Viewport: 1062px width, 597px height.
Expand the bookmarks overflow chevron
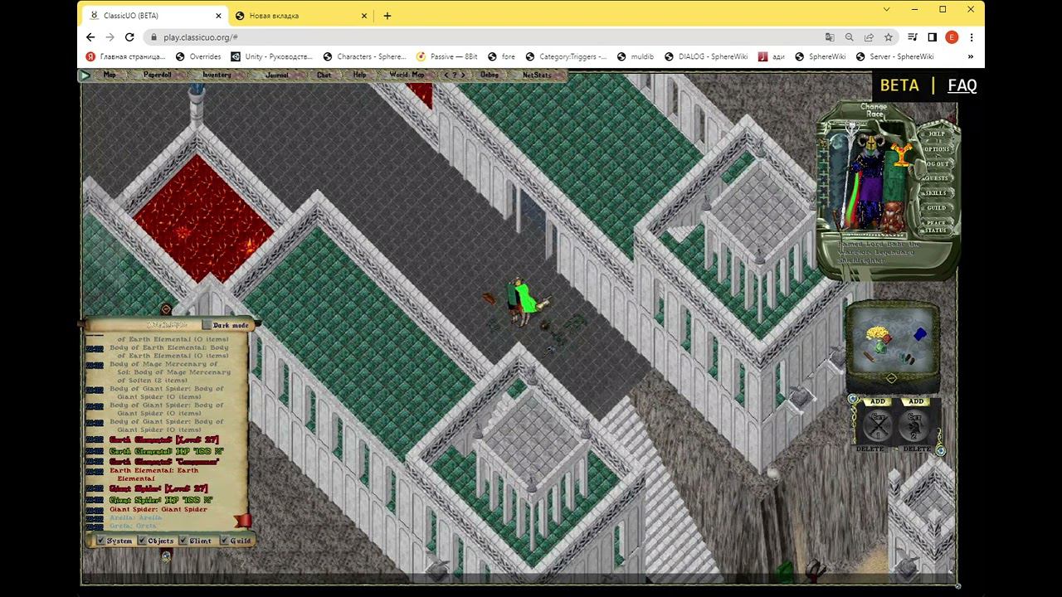point(971,56)
